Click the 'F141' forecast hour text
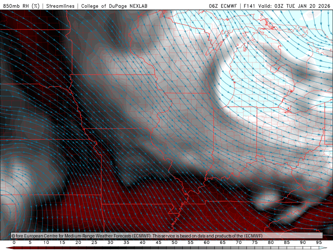This screenshot has height=250, width=333. click(x=250, y=6)
